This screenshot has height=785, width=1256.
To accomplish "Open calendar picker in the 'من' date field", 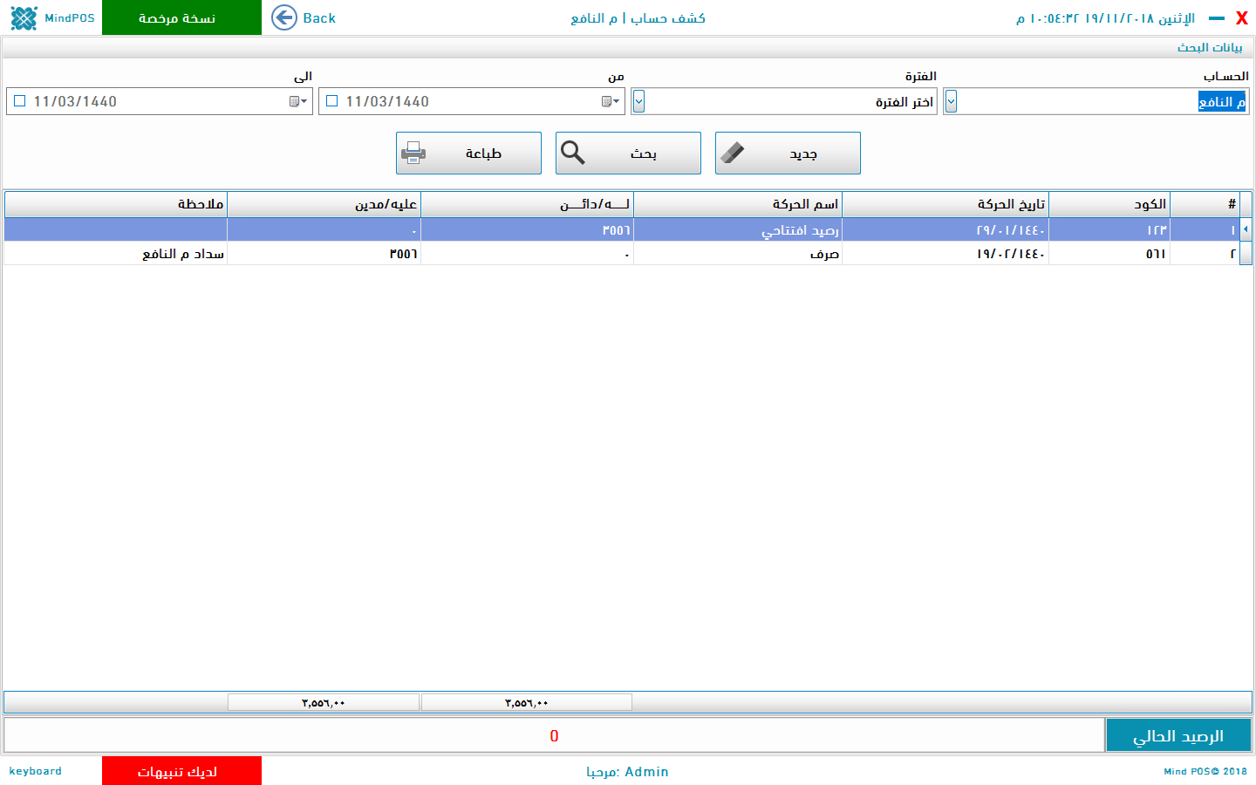I will (x=611, y=102).
